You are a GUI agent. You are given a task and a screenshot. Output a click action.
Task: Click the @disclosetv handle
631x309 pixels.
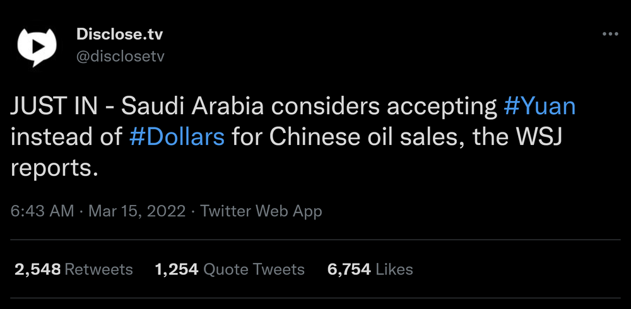121,56
